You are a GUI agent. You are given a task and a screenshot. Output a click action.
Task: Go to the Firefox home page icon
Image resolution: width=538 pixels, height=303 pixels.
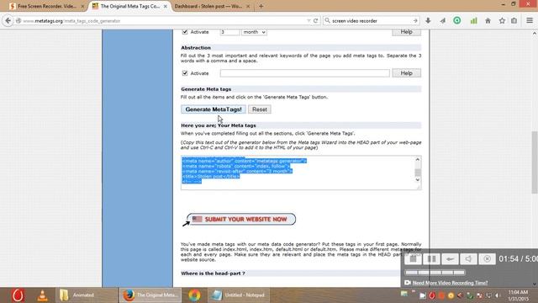[x=488, y=20]
